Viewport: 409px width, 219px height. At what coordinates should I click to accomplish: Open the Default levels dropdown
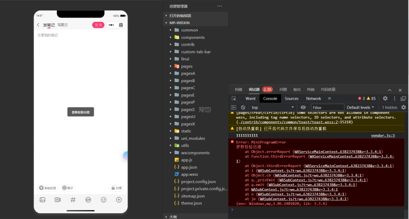361,107
